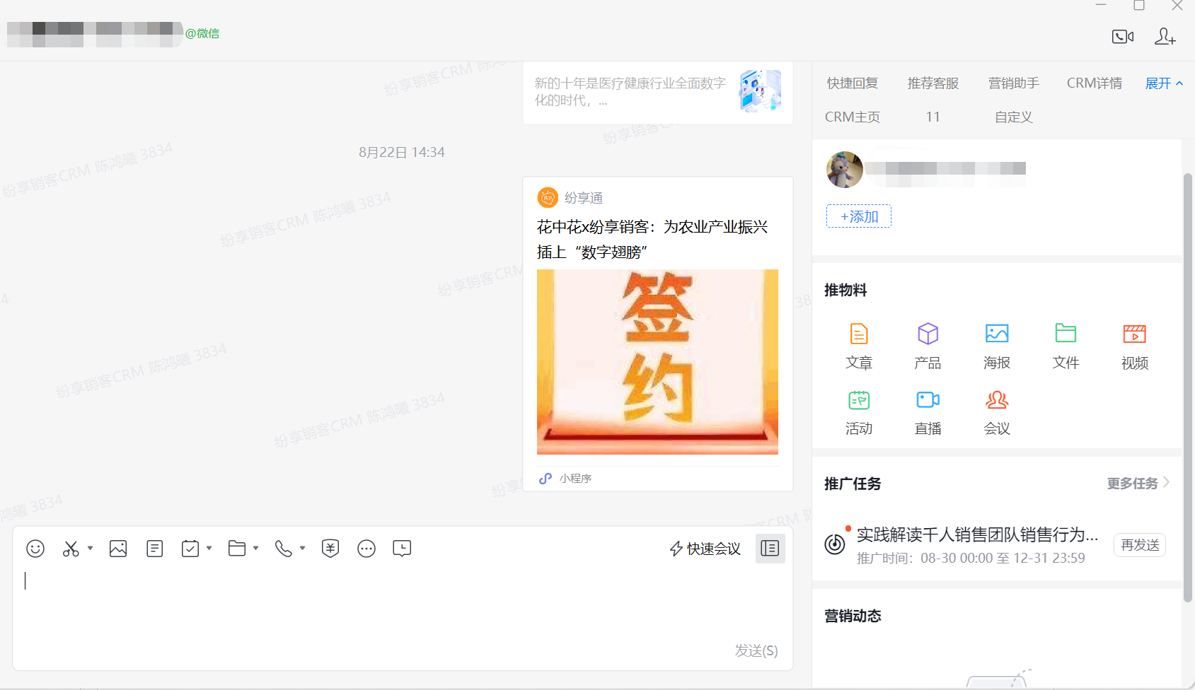
Task: Open the folder file icon
Action: click(x=237, y=549)
